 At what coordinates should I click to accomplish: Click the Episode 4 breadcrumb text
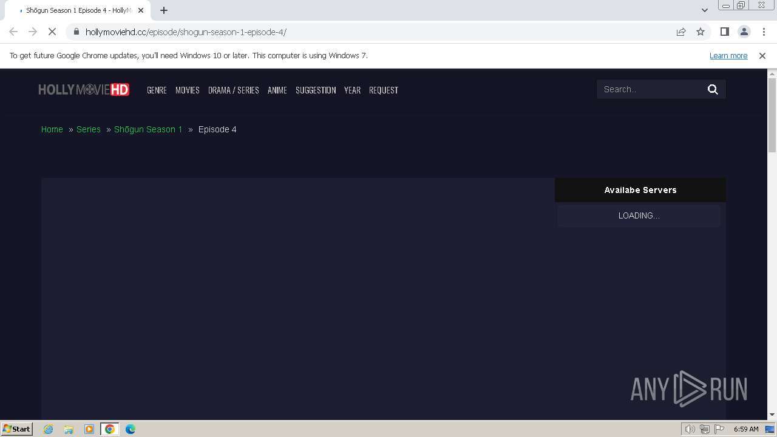click(x=217, y=129)
